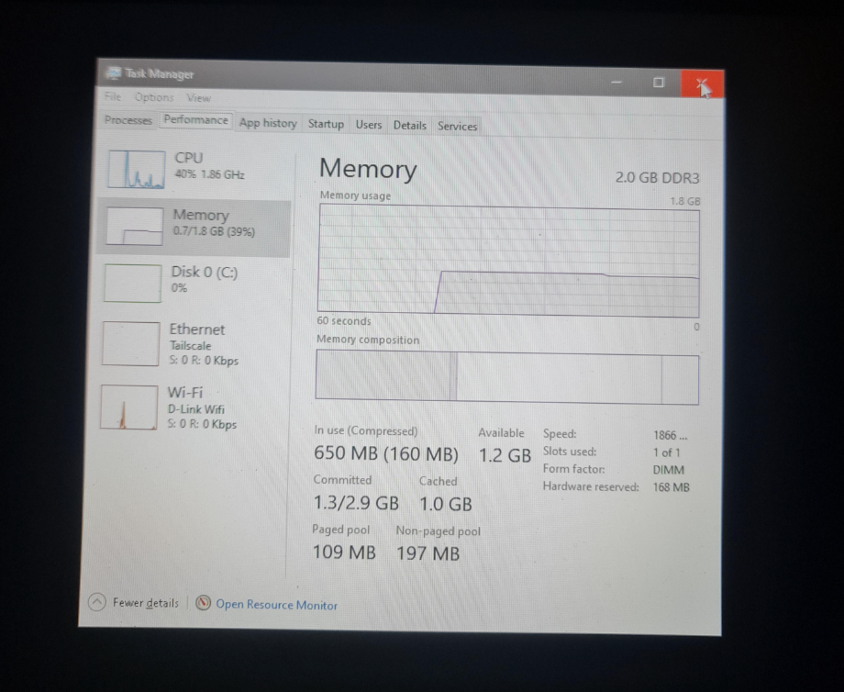
Task: Switch to the Processes tab
Action: 128,120
